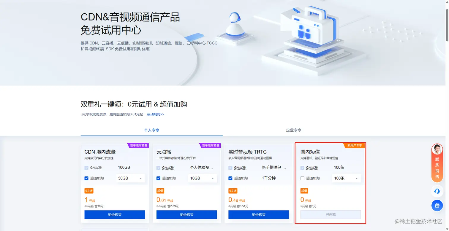Viewport: 449px width, 231px height.
Task: Uncheck the TRTC 超值加购 checkbox
Action: 230,178
